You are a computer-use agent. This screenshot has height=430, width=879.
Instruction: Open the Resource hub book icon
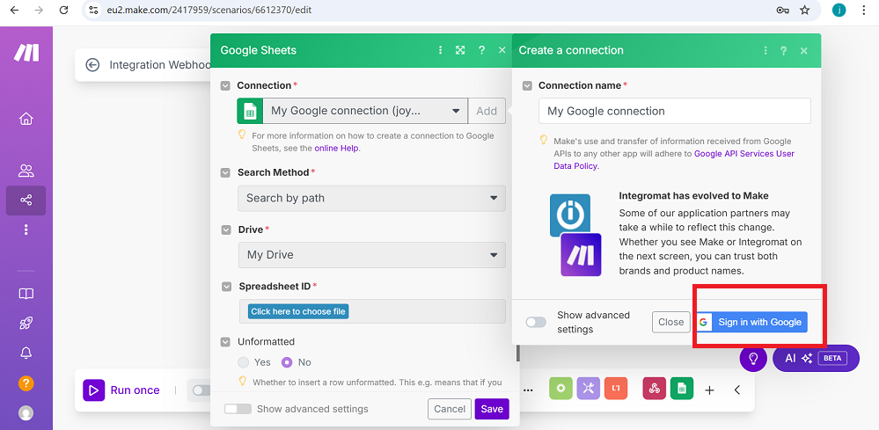coord(26,294)
